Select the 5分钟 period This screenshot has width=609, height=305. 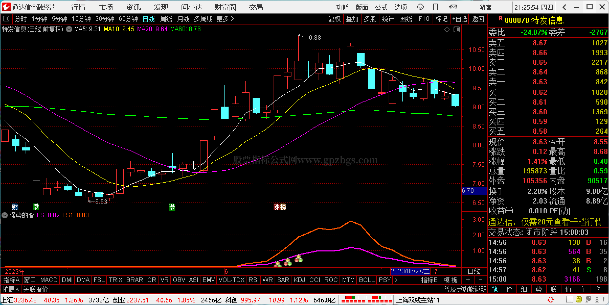[x=60, y=19]
